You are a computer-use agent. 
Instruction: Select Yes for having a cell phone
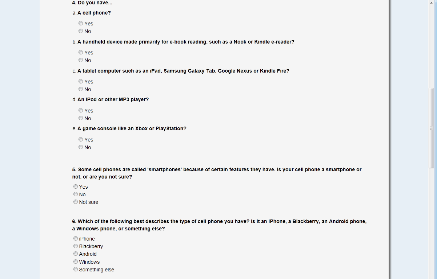(x=81, y=23)
